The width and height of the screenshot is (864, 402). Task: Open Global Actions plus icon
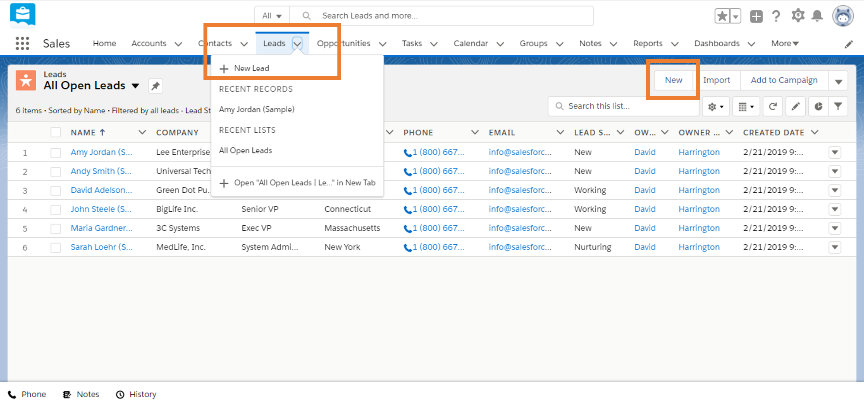[x=756, y=16]
